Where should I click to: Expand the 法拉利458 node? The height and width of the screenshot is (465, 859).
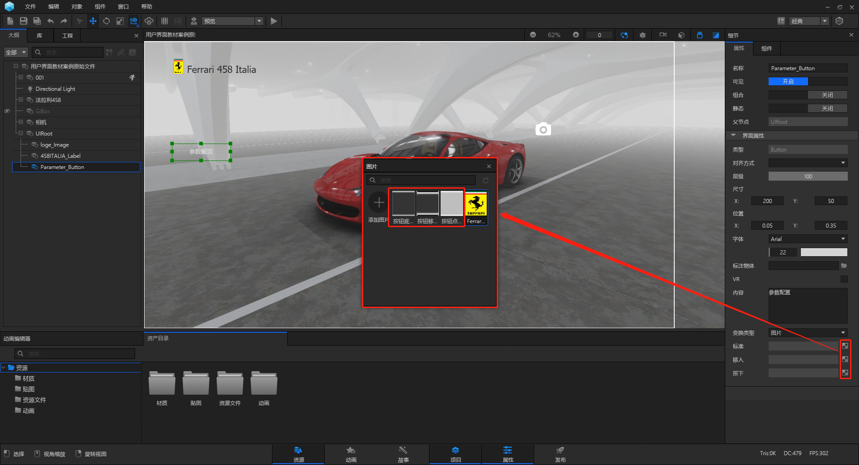[21, 100]
